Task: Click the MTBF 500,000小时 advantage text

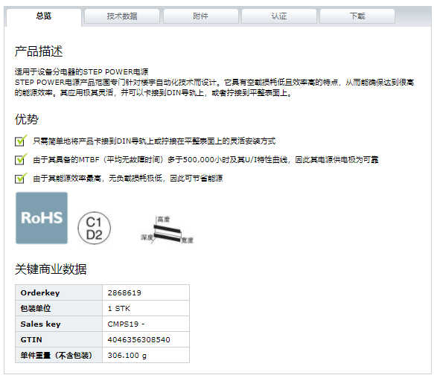Action: (205, 160)
